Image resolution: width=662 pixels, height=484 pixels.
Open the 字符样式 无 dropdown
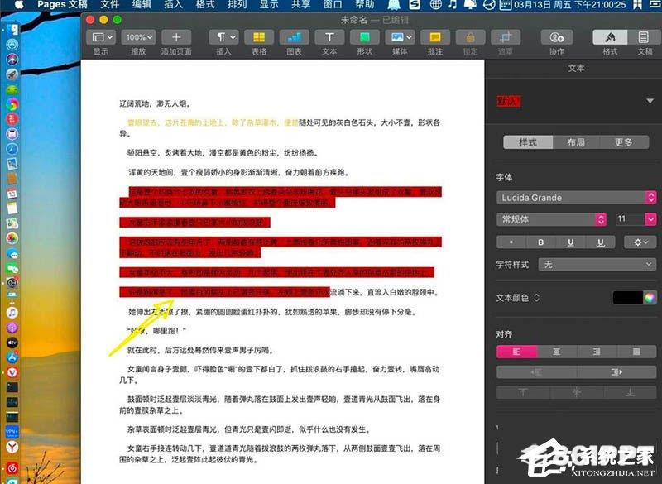click(x=597, y=265)
